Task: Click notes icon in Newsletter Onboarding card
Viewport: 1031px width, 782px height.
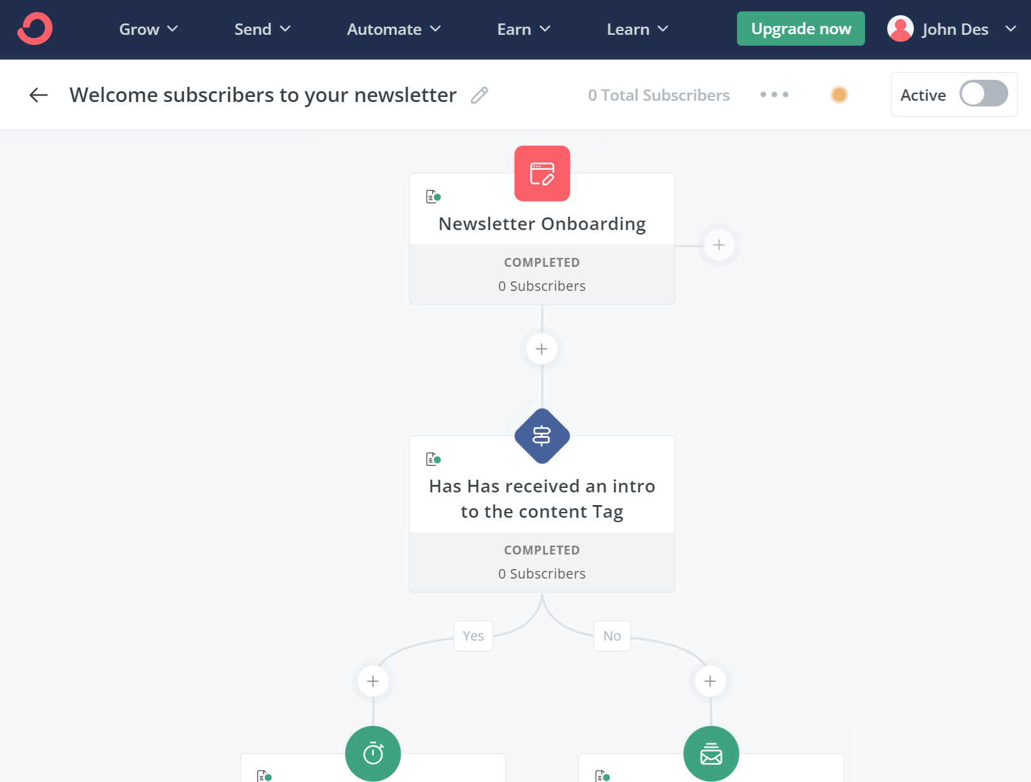Action: [433, 197]
